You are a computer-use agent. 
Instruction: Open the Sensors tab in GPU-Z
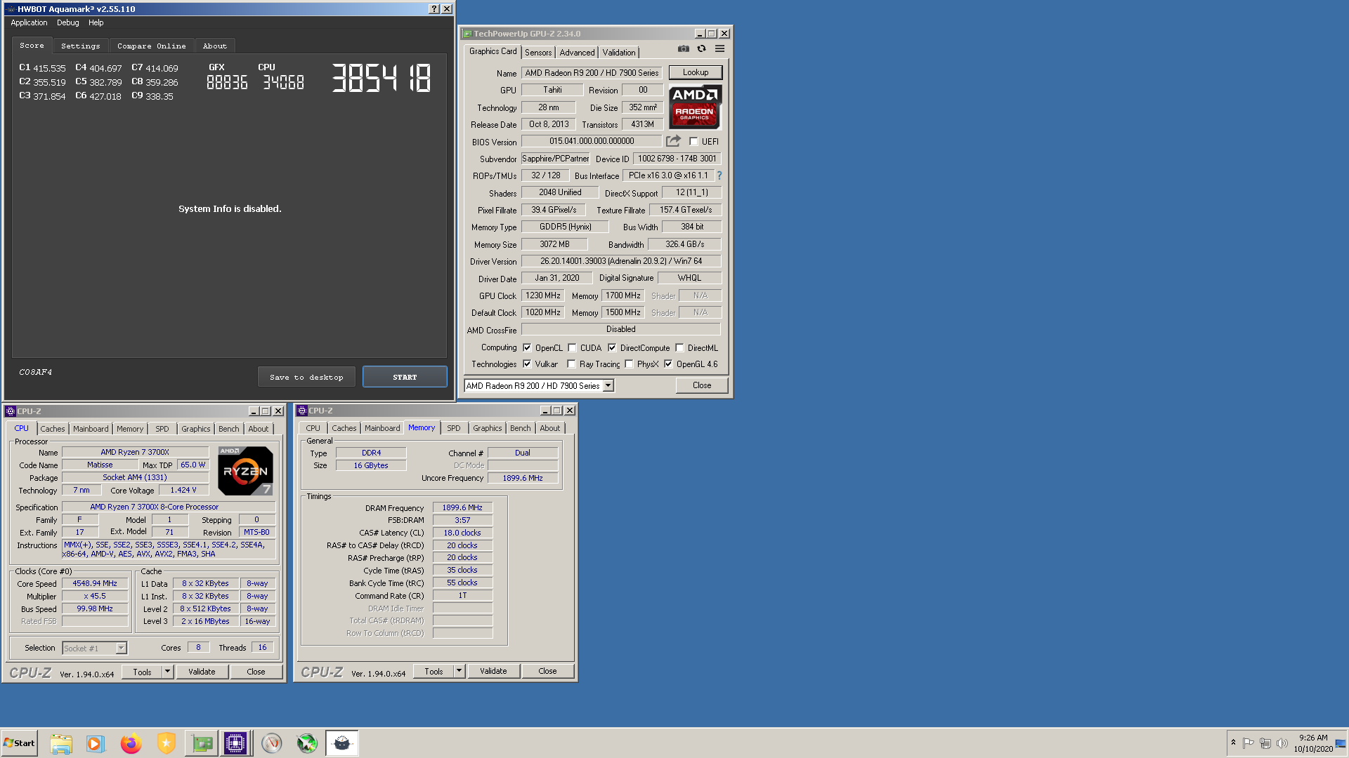[x=538, y=53]
